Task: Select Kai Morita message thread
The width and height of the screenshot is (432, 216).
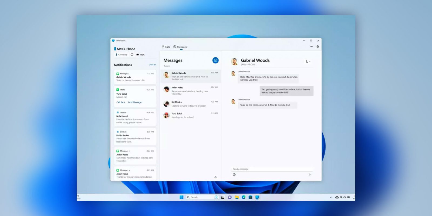Action: pyautogui.click(x=191, y=104)
